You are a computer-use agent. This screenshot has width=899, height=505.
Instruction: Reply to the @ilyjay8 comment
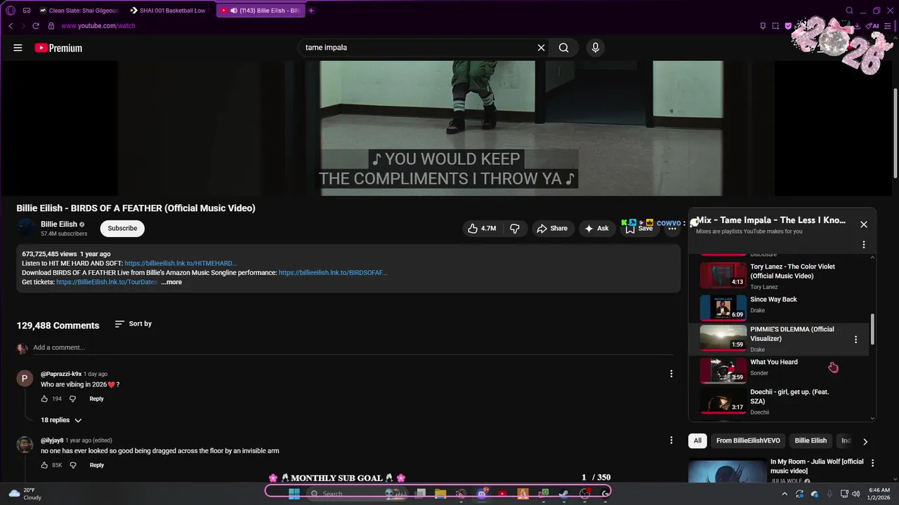[97, 465]
